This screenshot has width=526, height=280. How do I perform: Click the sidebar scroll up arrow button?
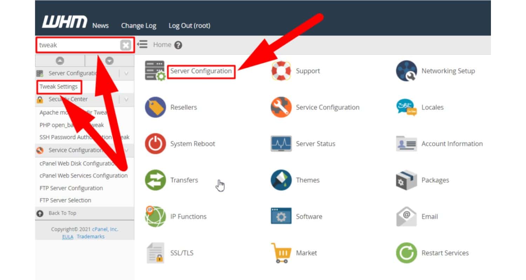(60, 61)
